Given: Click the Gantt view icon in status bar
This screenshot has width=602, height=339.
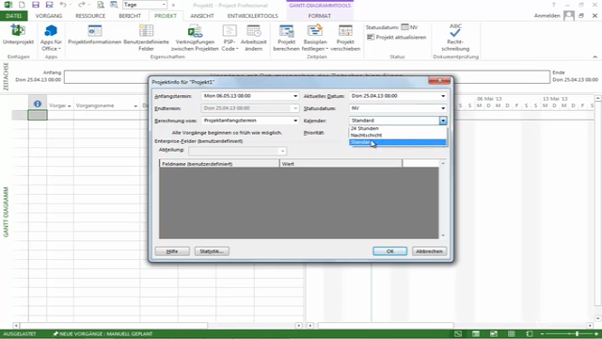Looking at the screenshot, I should point(458,334).
